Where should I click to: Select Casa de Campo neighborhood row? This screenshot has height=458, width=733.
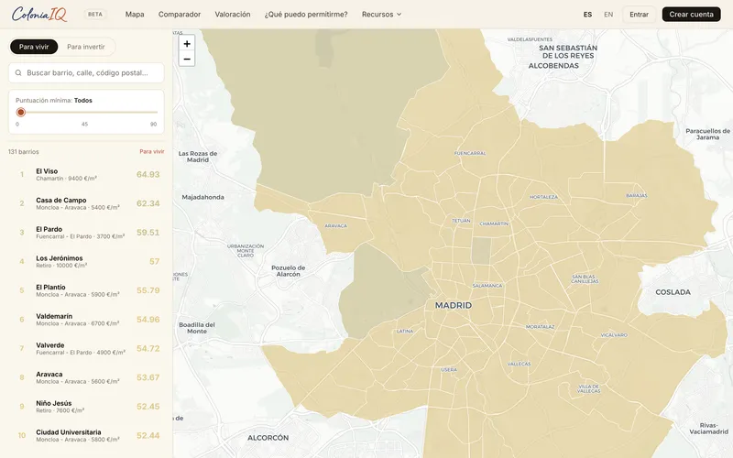pyautogui.click(x=86, y=203)
